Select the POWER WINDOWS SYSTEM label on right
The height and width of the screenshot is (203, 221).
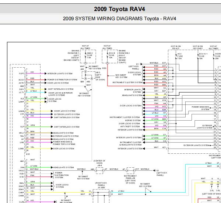200,108
